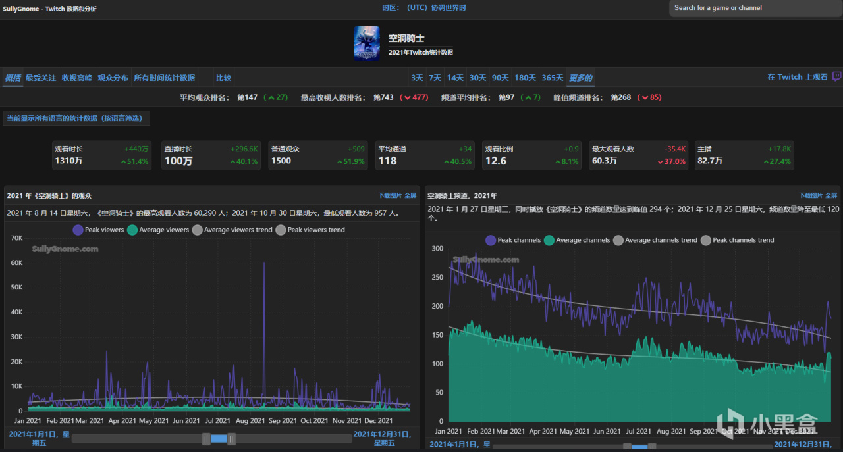Toggle Peak channels trend legend marker
843x452 pixels.
click(706, 240)
